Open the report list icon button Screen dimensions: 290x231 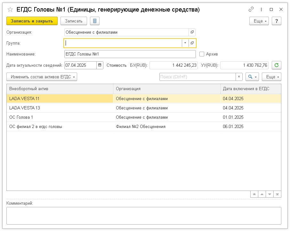point(95,21)
